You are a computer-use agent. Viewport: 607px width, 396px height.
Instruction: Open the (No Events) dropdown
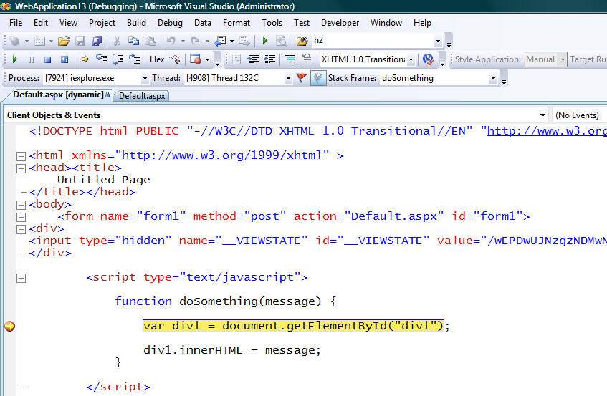[x=580, y=115]
